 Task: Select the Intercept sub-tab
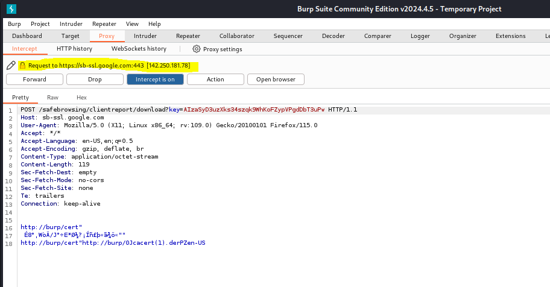(x=25, y=49)
